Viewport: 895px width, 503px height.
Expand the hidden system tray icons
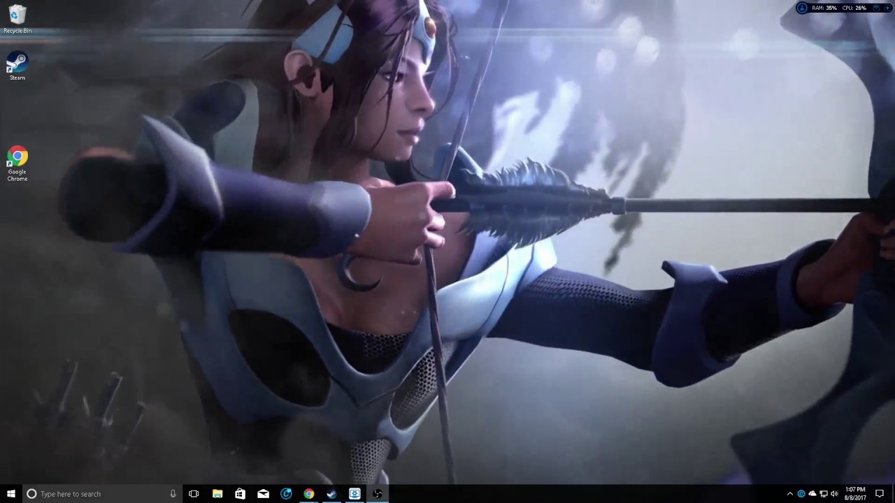[790, 494]
